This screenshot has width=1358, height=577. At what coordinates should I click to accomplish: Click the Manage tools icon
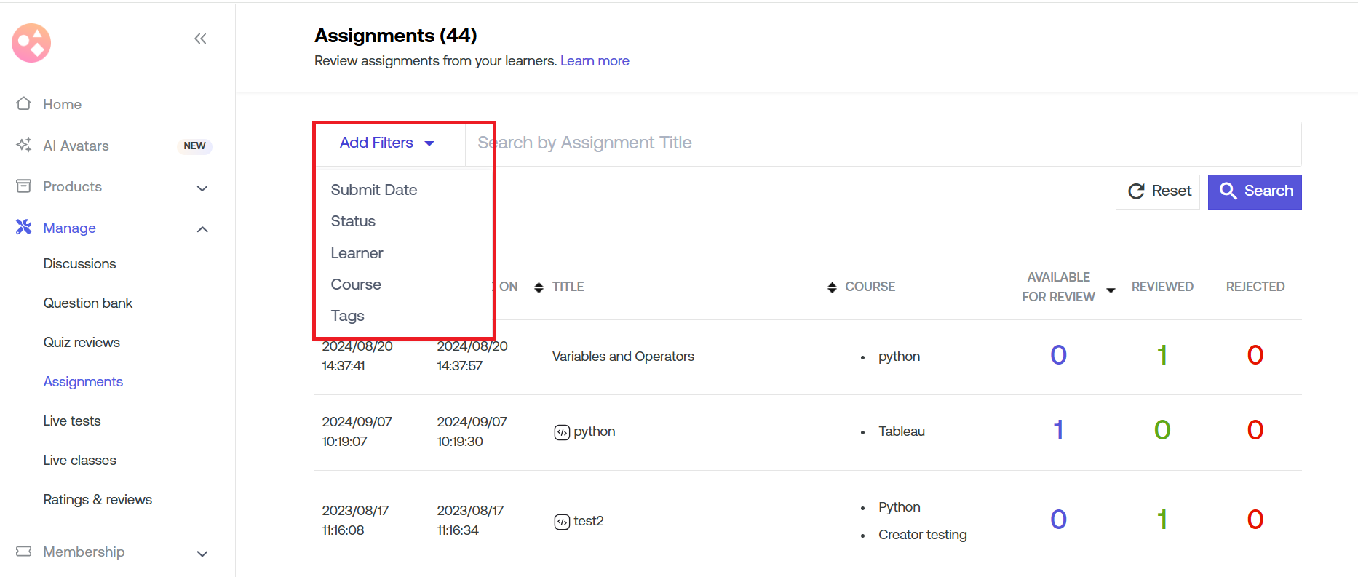point(24,227)
